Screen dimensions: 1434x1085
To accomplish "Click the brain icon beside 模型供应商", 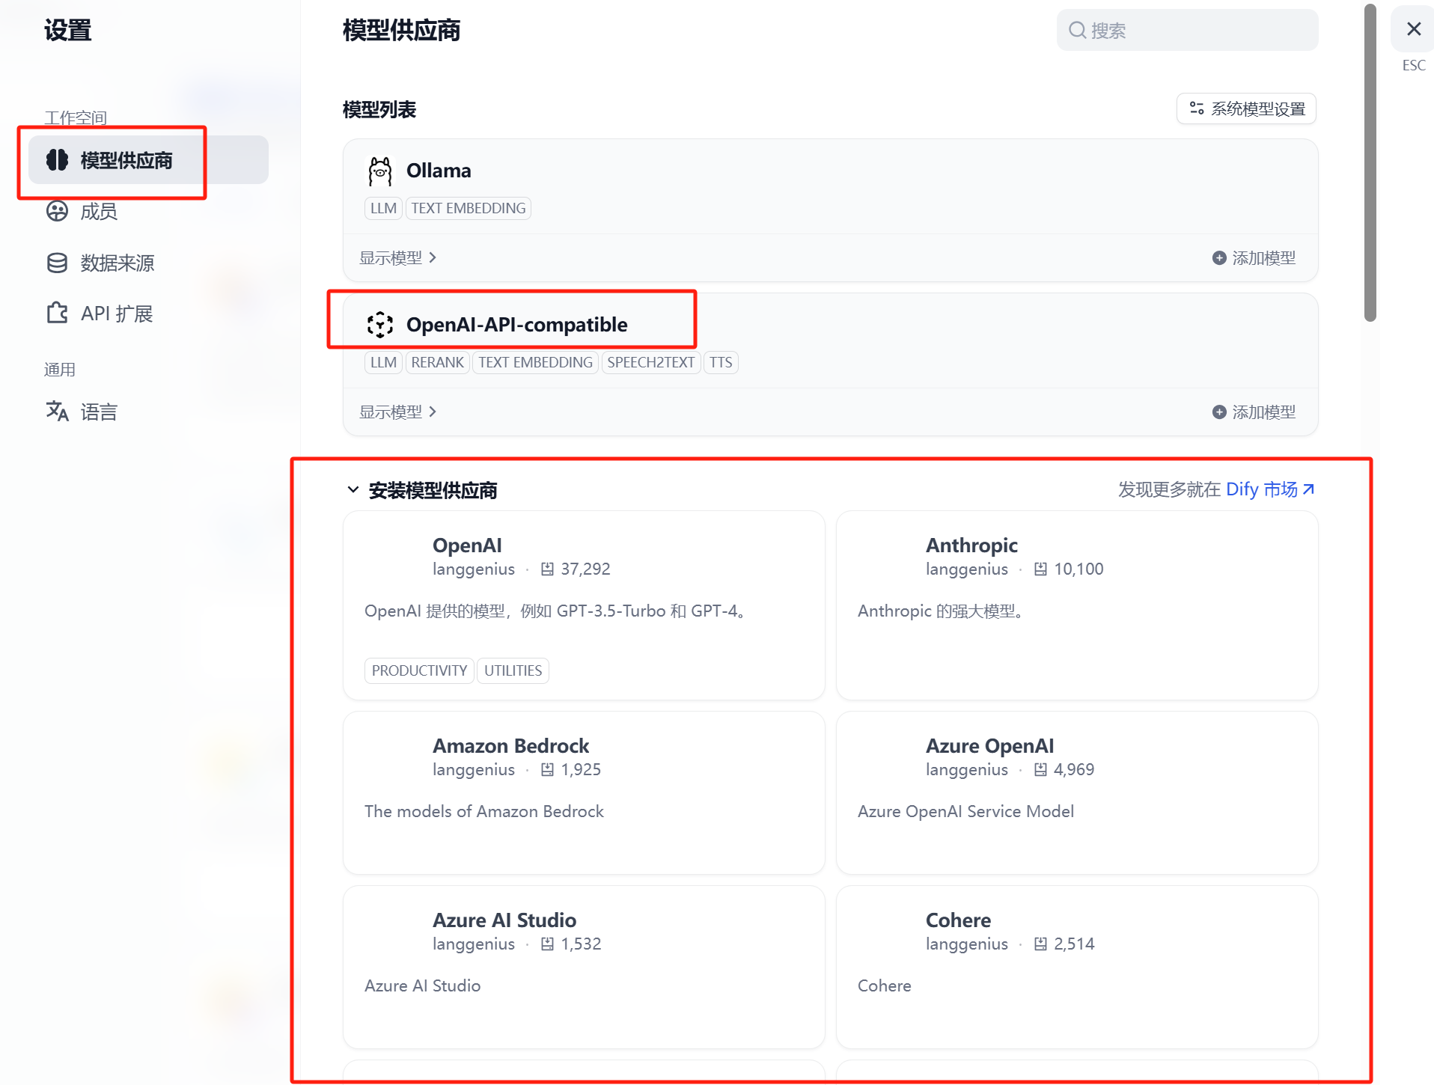I will point(57,160).
